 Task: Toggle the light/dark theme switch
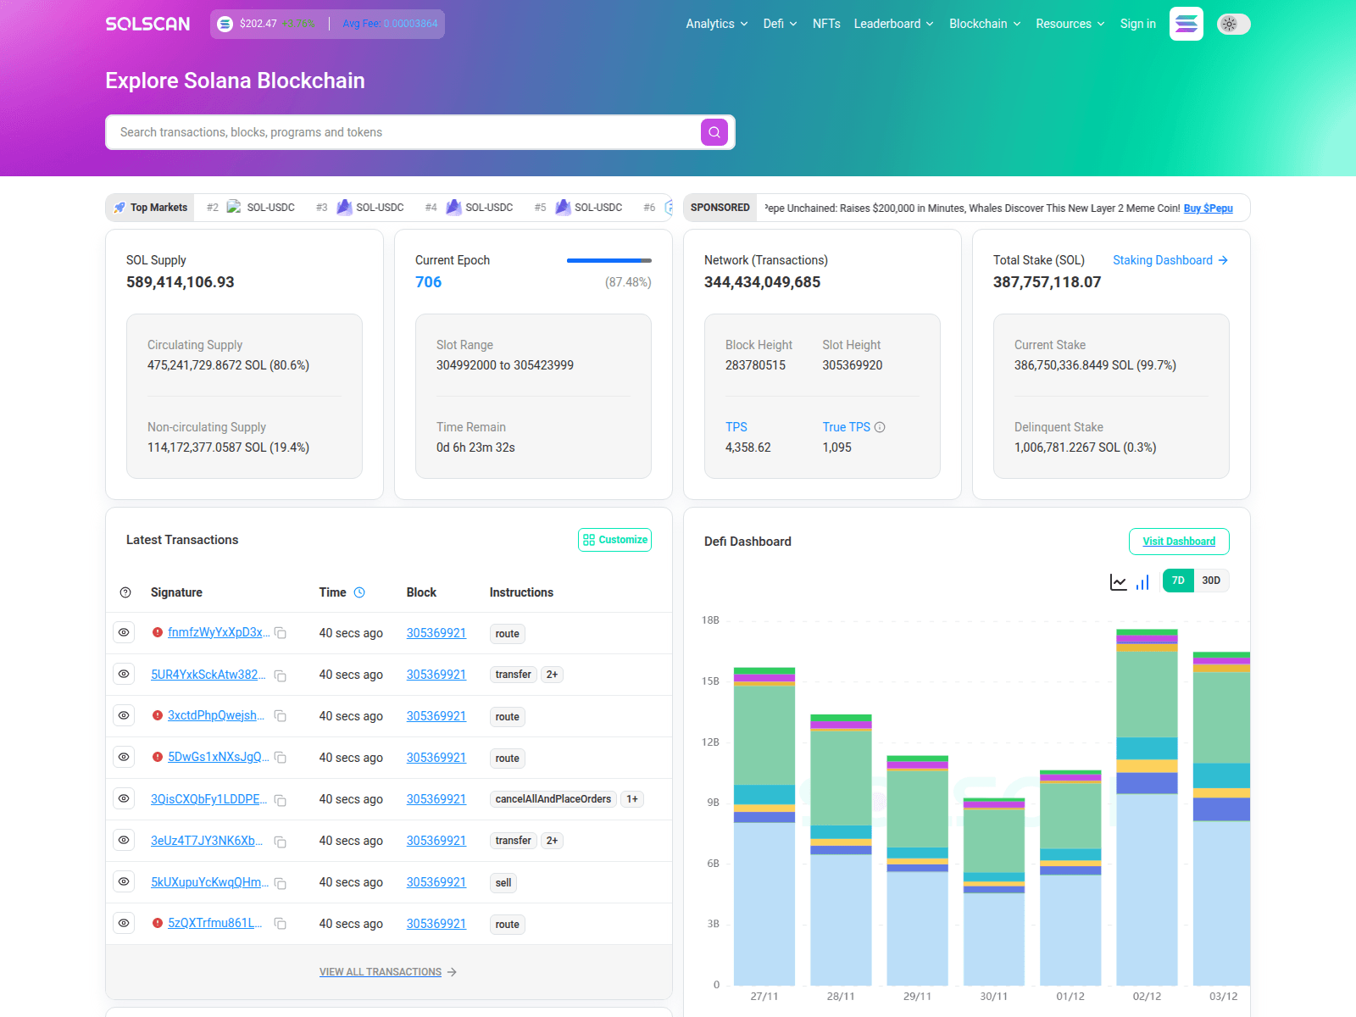click(1233, 24)
